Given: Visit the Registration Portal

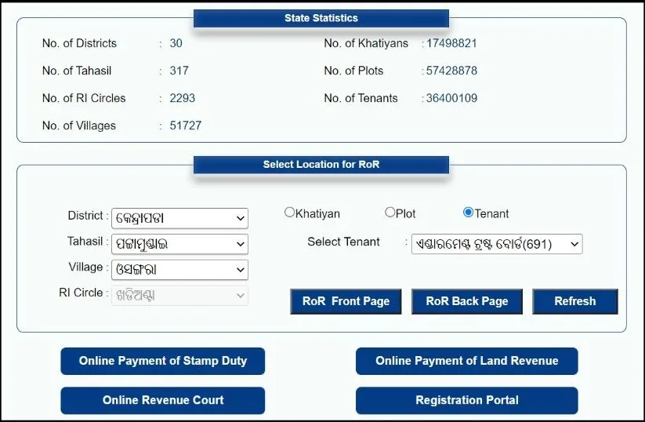Looking at the screenshot, I should 467,400.
